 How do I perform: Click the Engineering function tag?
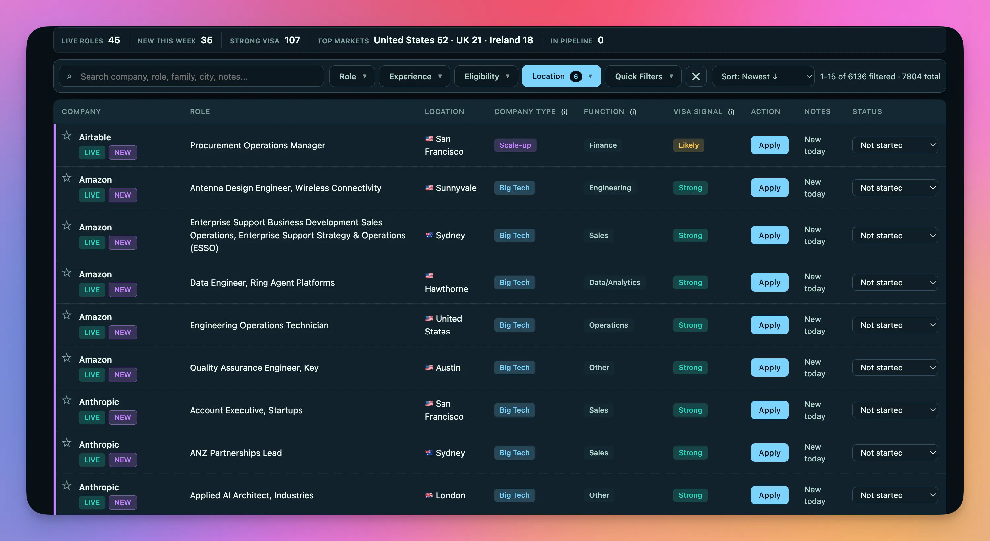click(610, 188)
